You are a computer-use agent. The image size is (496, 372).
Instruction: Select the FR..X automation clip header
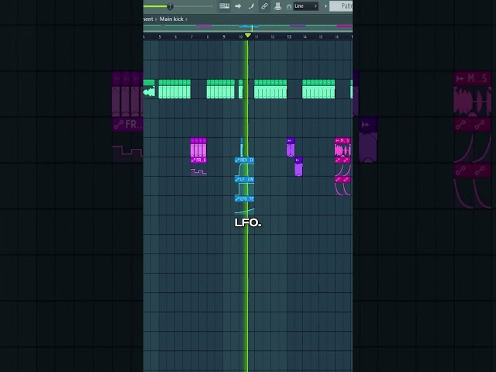tap(198, 160)
